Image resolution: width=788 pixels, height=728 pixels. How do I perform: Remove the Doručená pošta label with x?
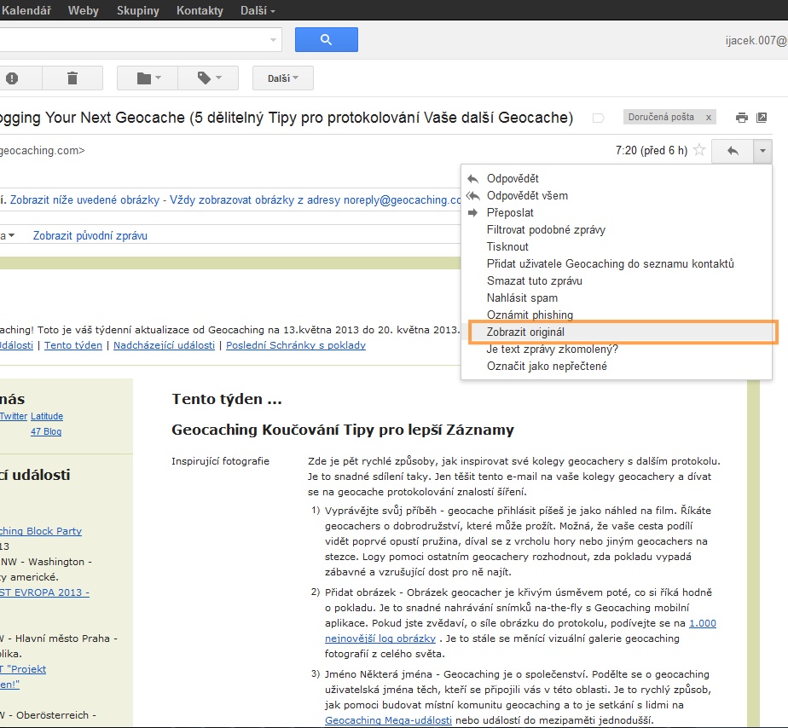click(709, 118)
